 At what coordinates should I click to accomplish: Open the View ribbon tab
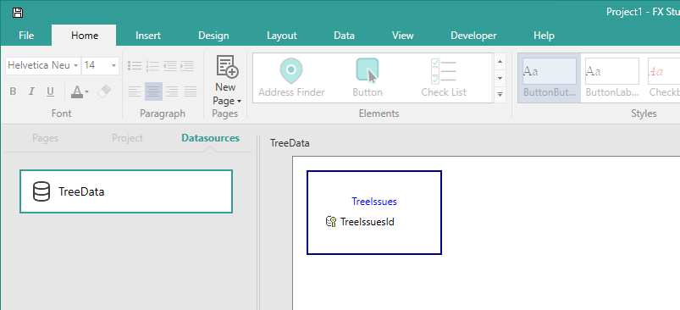pos(402,36)
